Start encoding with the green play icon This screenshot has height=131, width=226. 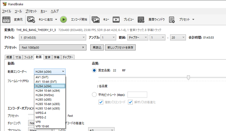point(63,20)
